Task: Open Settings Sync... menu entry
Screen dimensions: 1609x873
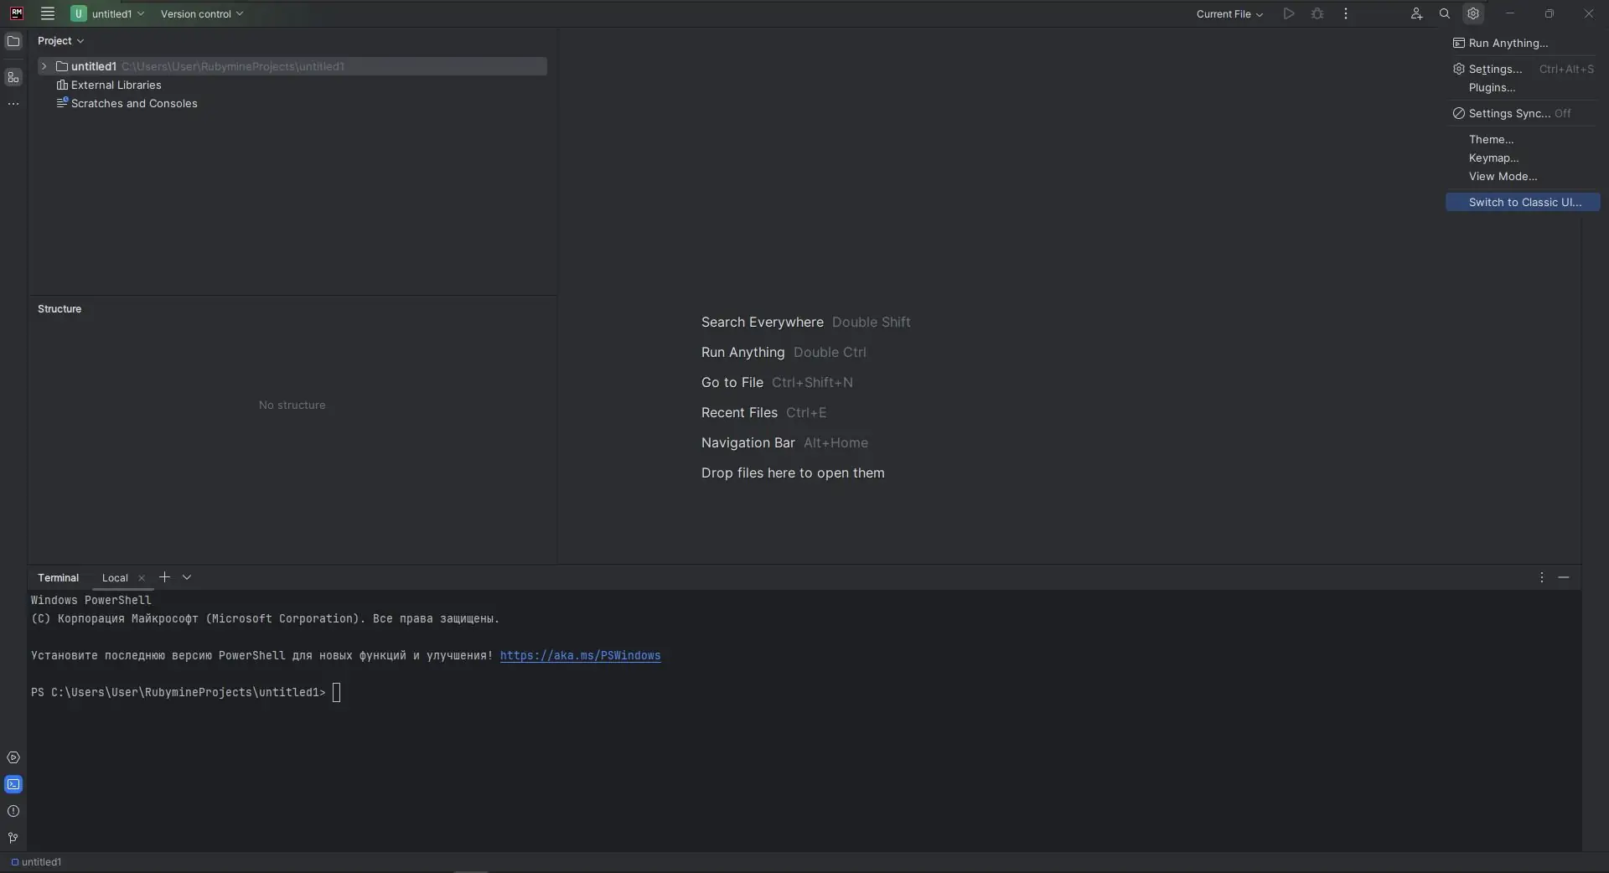Action: pos(1523,113)
